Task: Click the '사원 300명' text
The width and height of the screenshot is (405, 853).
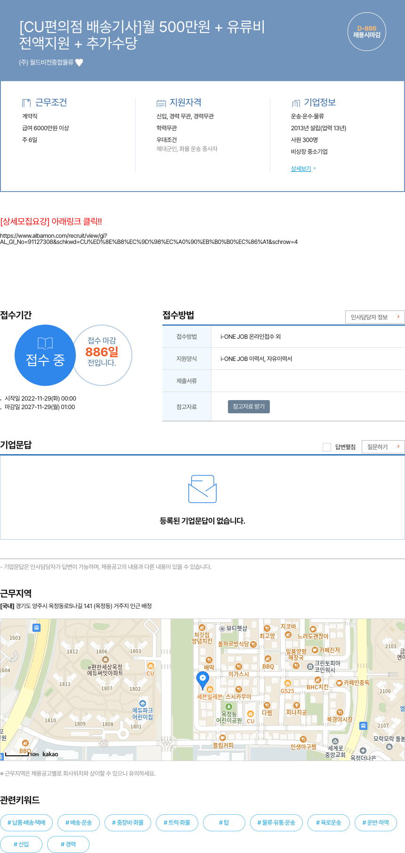Action: tap(304, 140)
